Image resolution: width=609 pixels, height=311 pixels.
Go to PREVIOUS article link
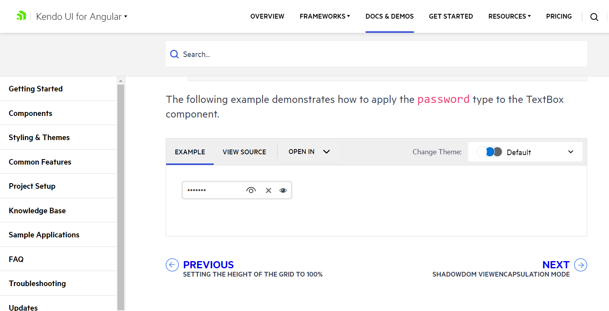209,265
